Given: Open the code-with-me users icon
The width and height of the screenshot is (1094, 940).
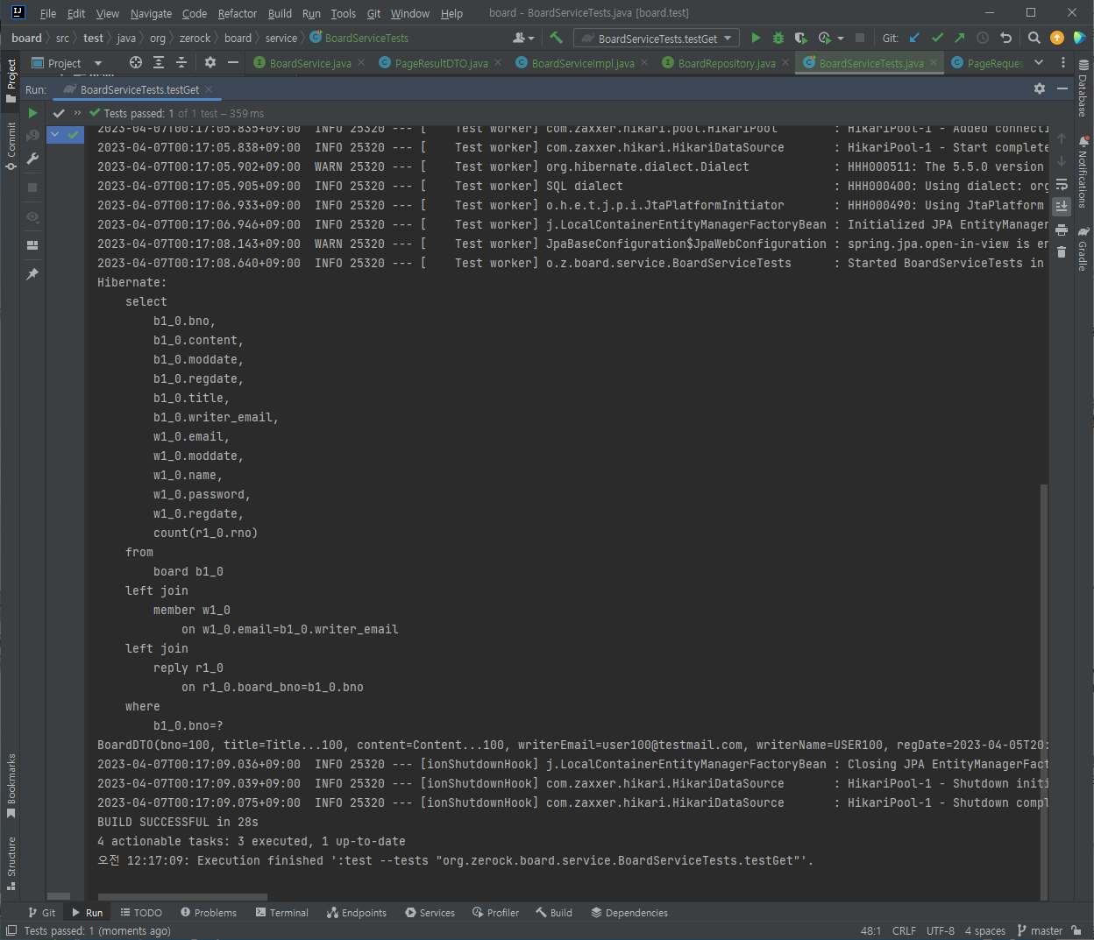Looking at the screenshot, I should [x=523, y=38].
